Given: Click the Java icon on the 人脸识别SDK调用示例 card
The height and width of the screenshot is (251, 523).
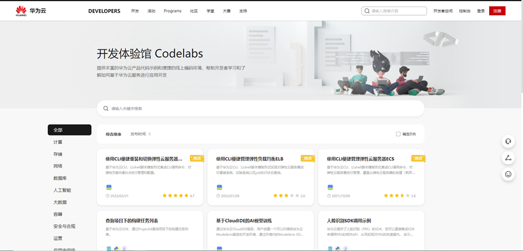Looking at the screenshot, I should 346,249.
